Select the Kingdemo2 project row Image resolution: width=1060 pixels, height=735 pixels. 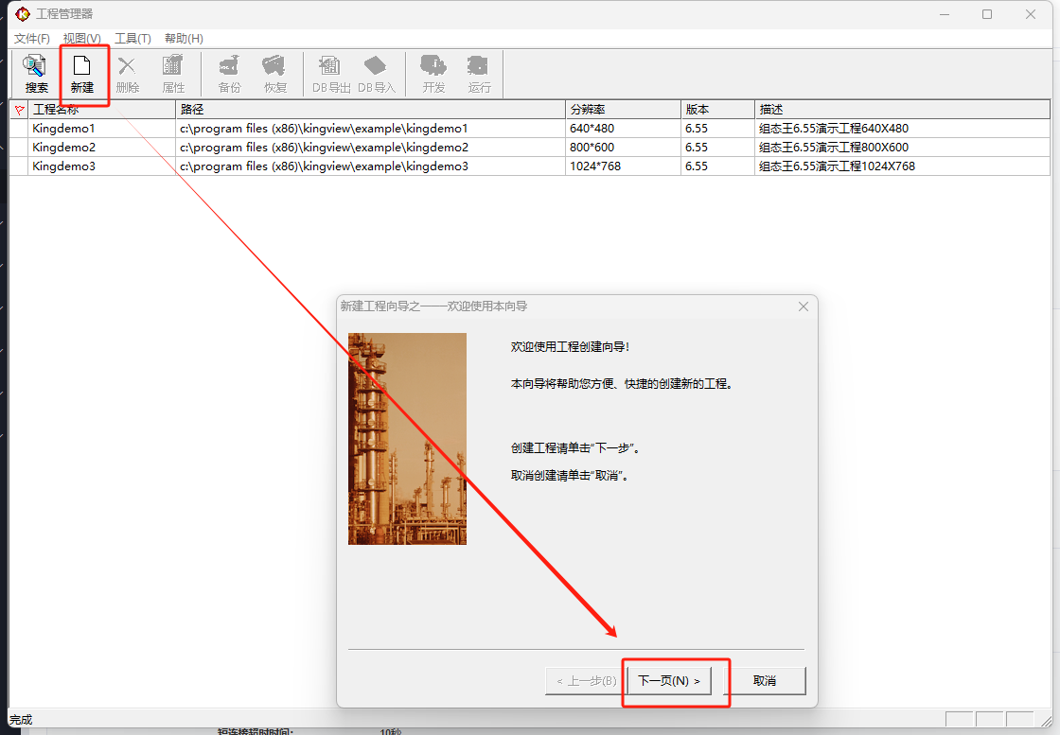(x=64, y=148)
